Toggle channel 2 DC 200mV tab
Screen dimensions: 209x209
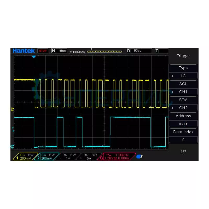pos(47,156)
